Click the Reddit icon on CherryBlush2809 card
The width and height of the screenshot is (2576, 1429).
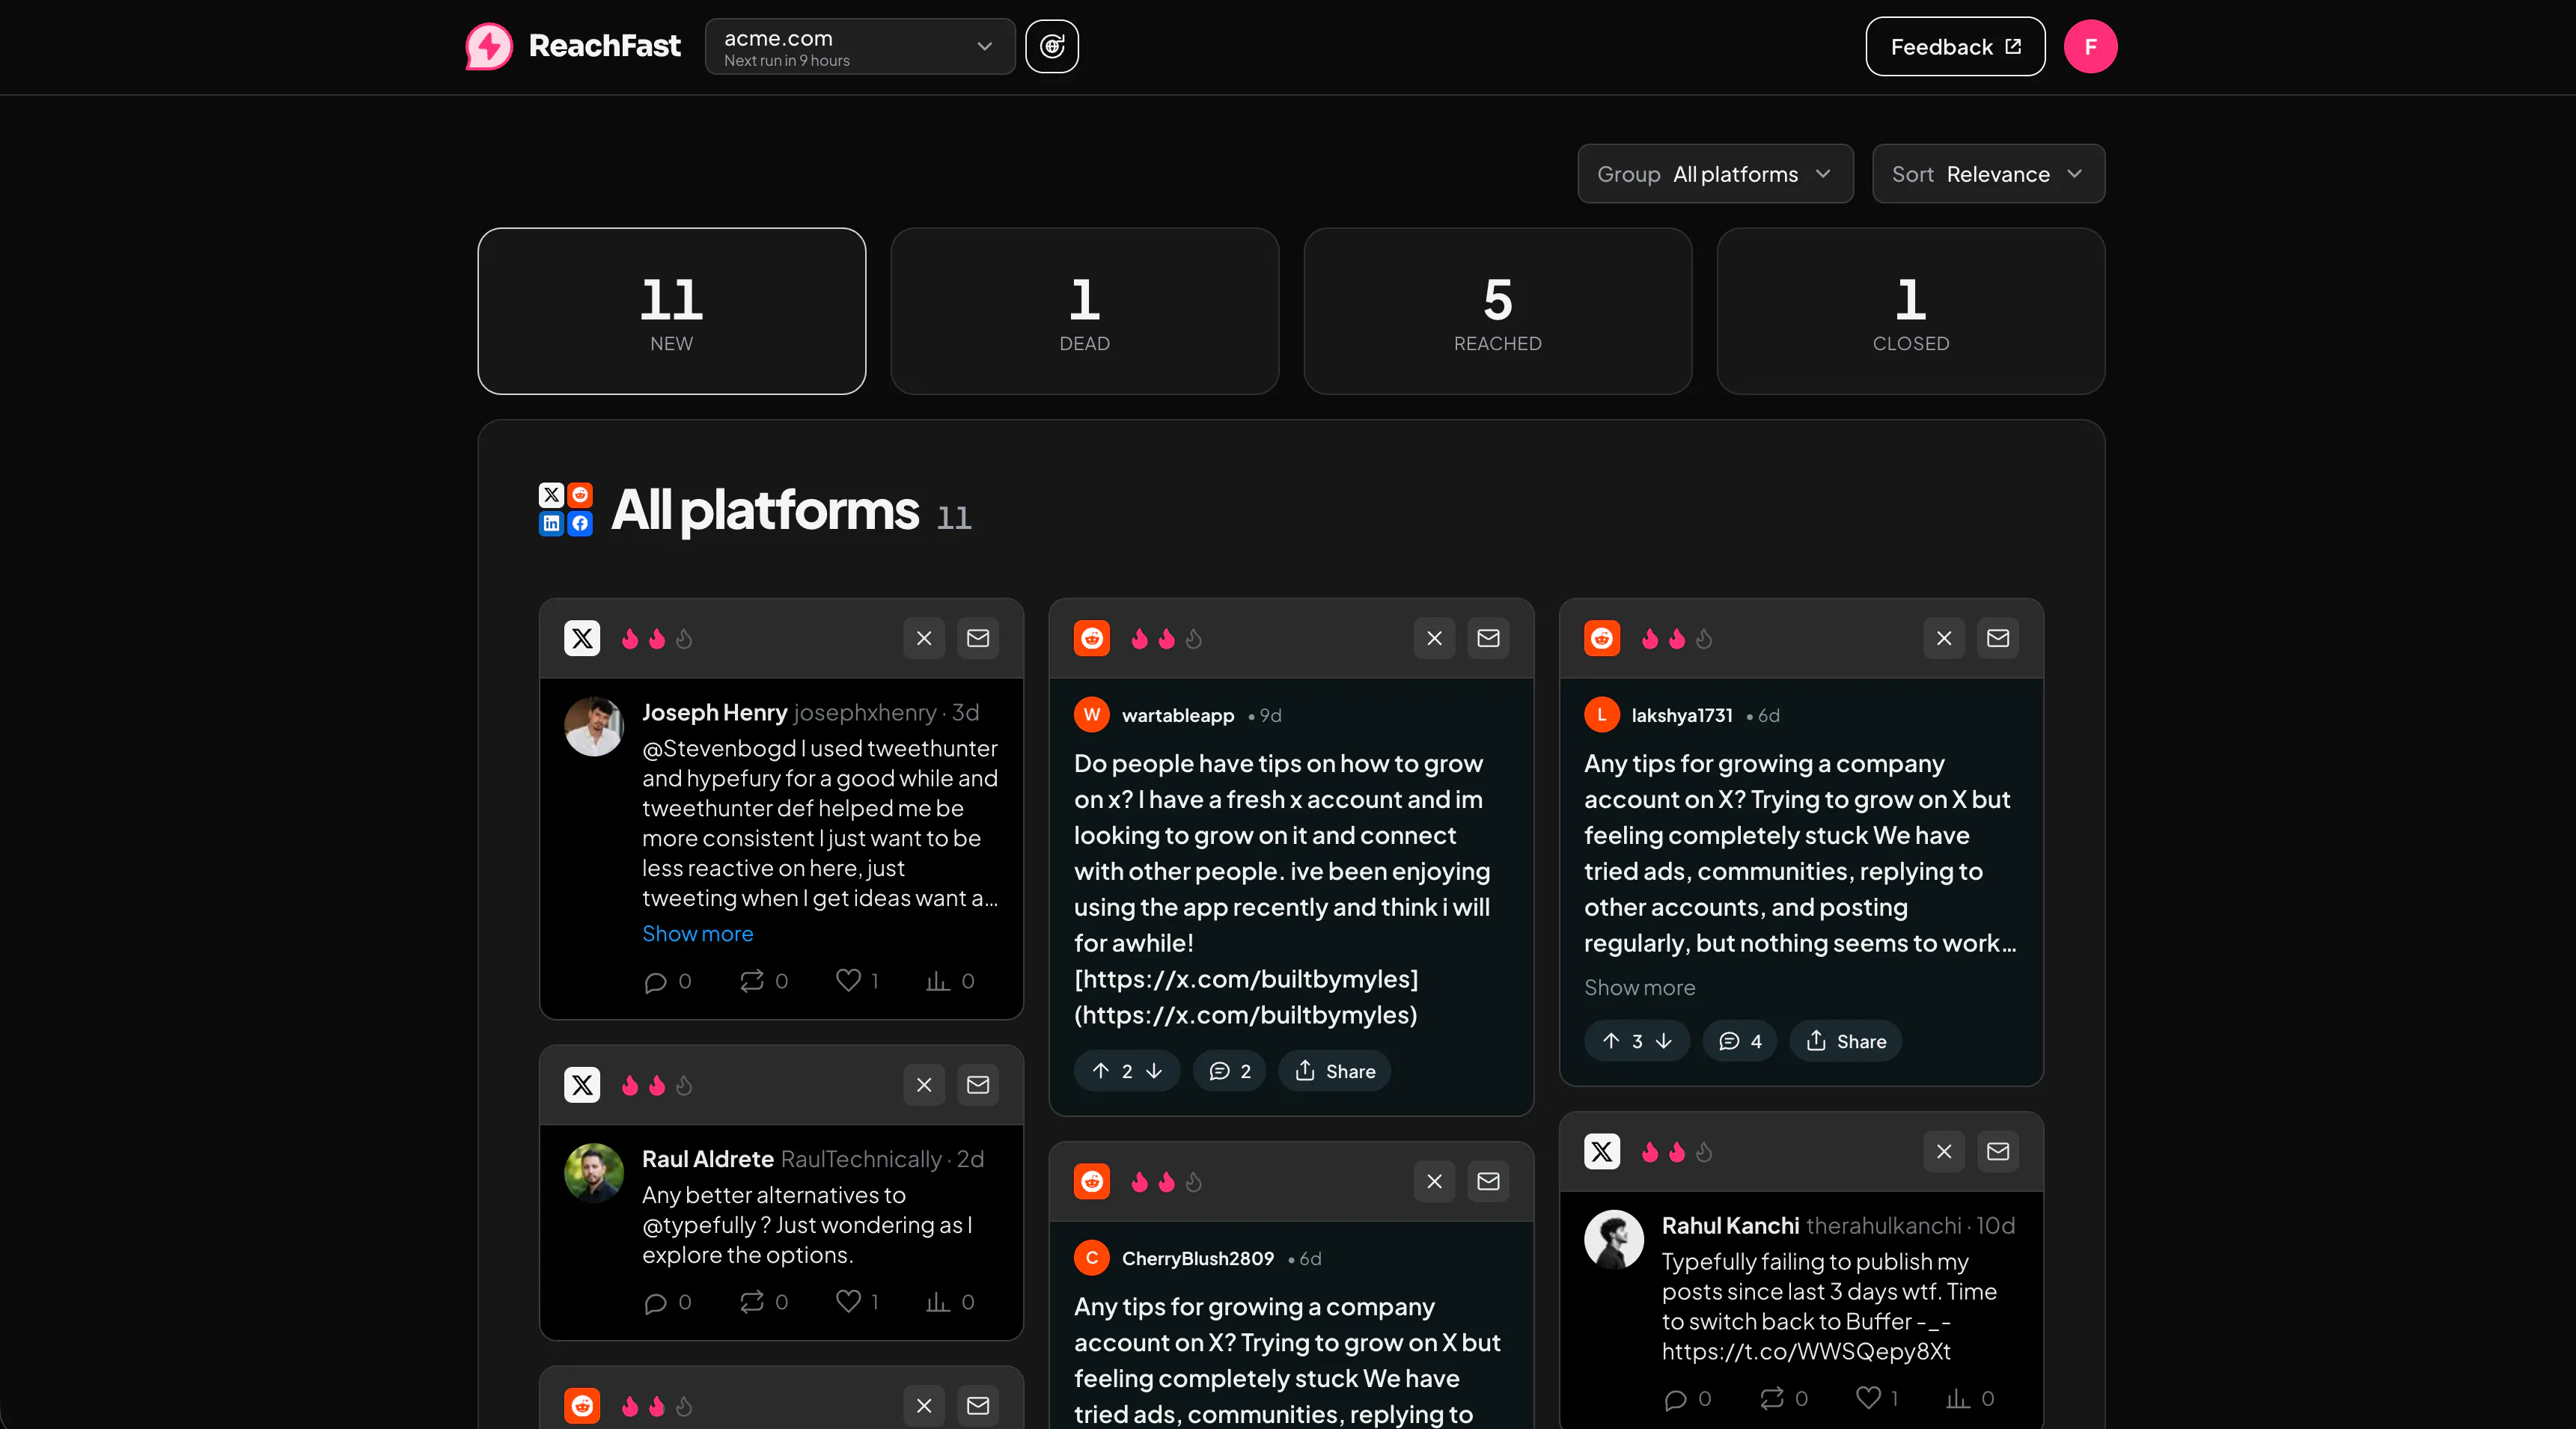pos(1092,1182)
